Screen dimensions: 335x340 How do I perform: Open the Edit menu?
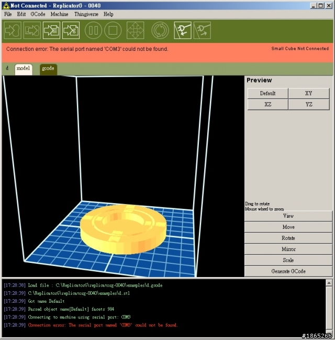click(x=21, y=14)
